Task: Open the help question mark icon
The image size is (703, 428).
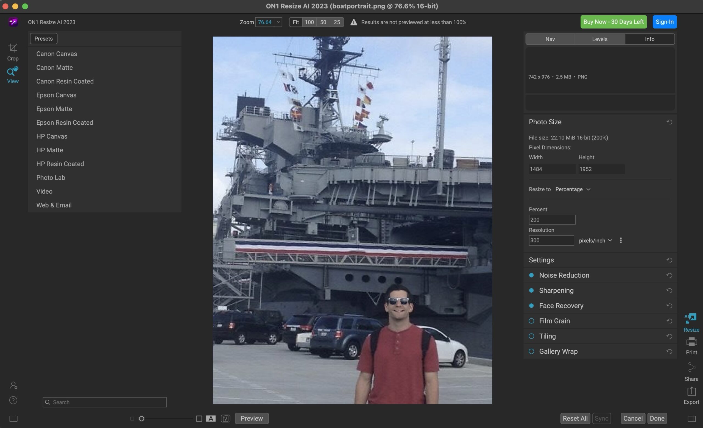Action: 13,400
